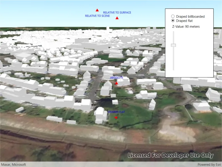Click the red triangle above Relative to Scene label
This screenshot has width=222, height=167.
pos(97,10)
